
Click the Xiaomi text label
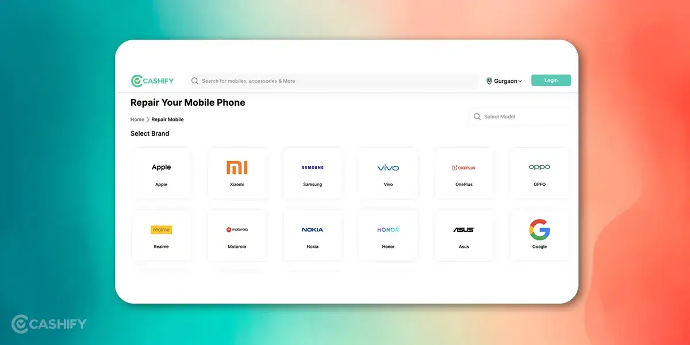pyautogui.click(x=237, y=185)
